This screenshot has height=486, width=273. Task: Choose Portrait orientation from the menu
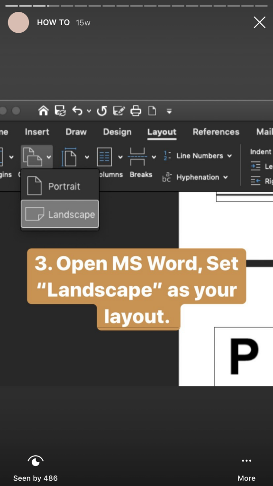pyautogui.click(x=60, y=186)
